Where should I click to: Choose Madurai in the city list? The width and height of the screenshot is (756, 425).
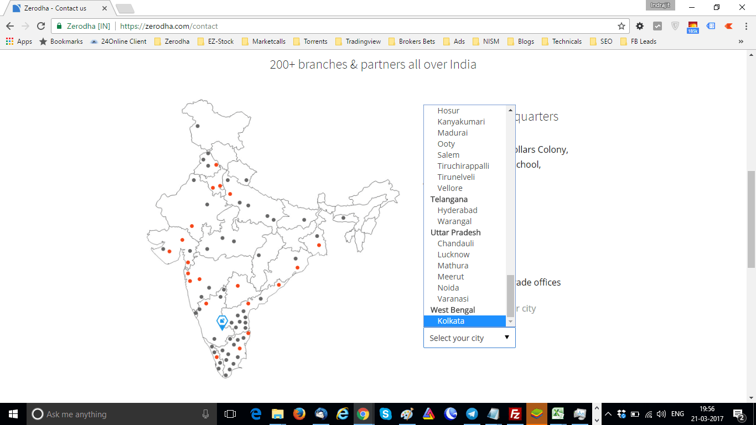[x=465, y=133]
